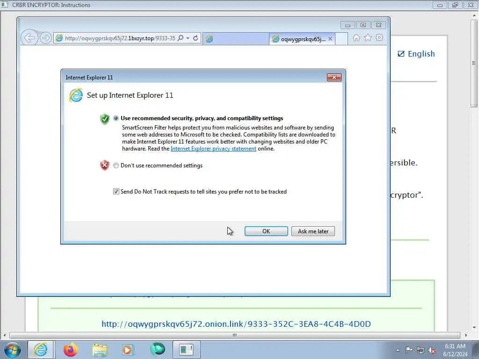Toggle English language checkbox in CRBR window

click(x=401, y=54)
